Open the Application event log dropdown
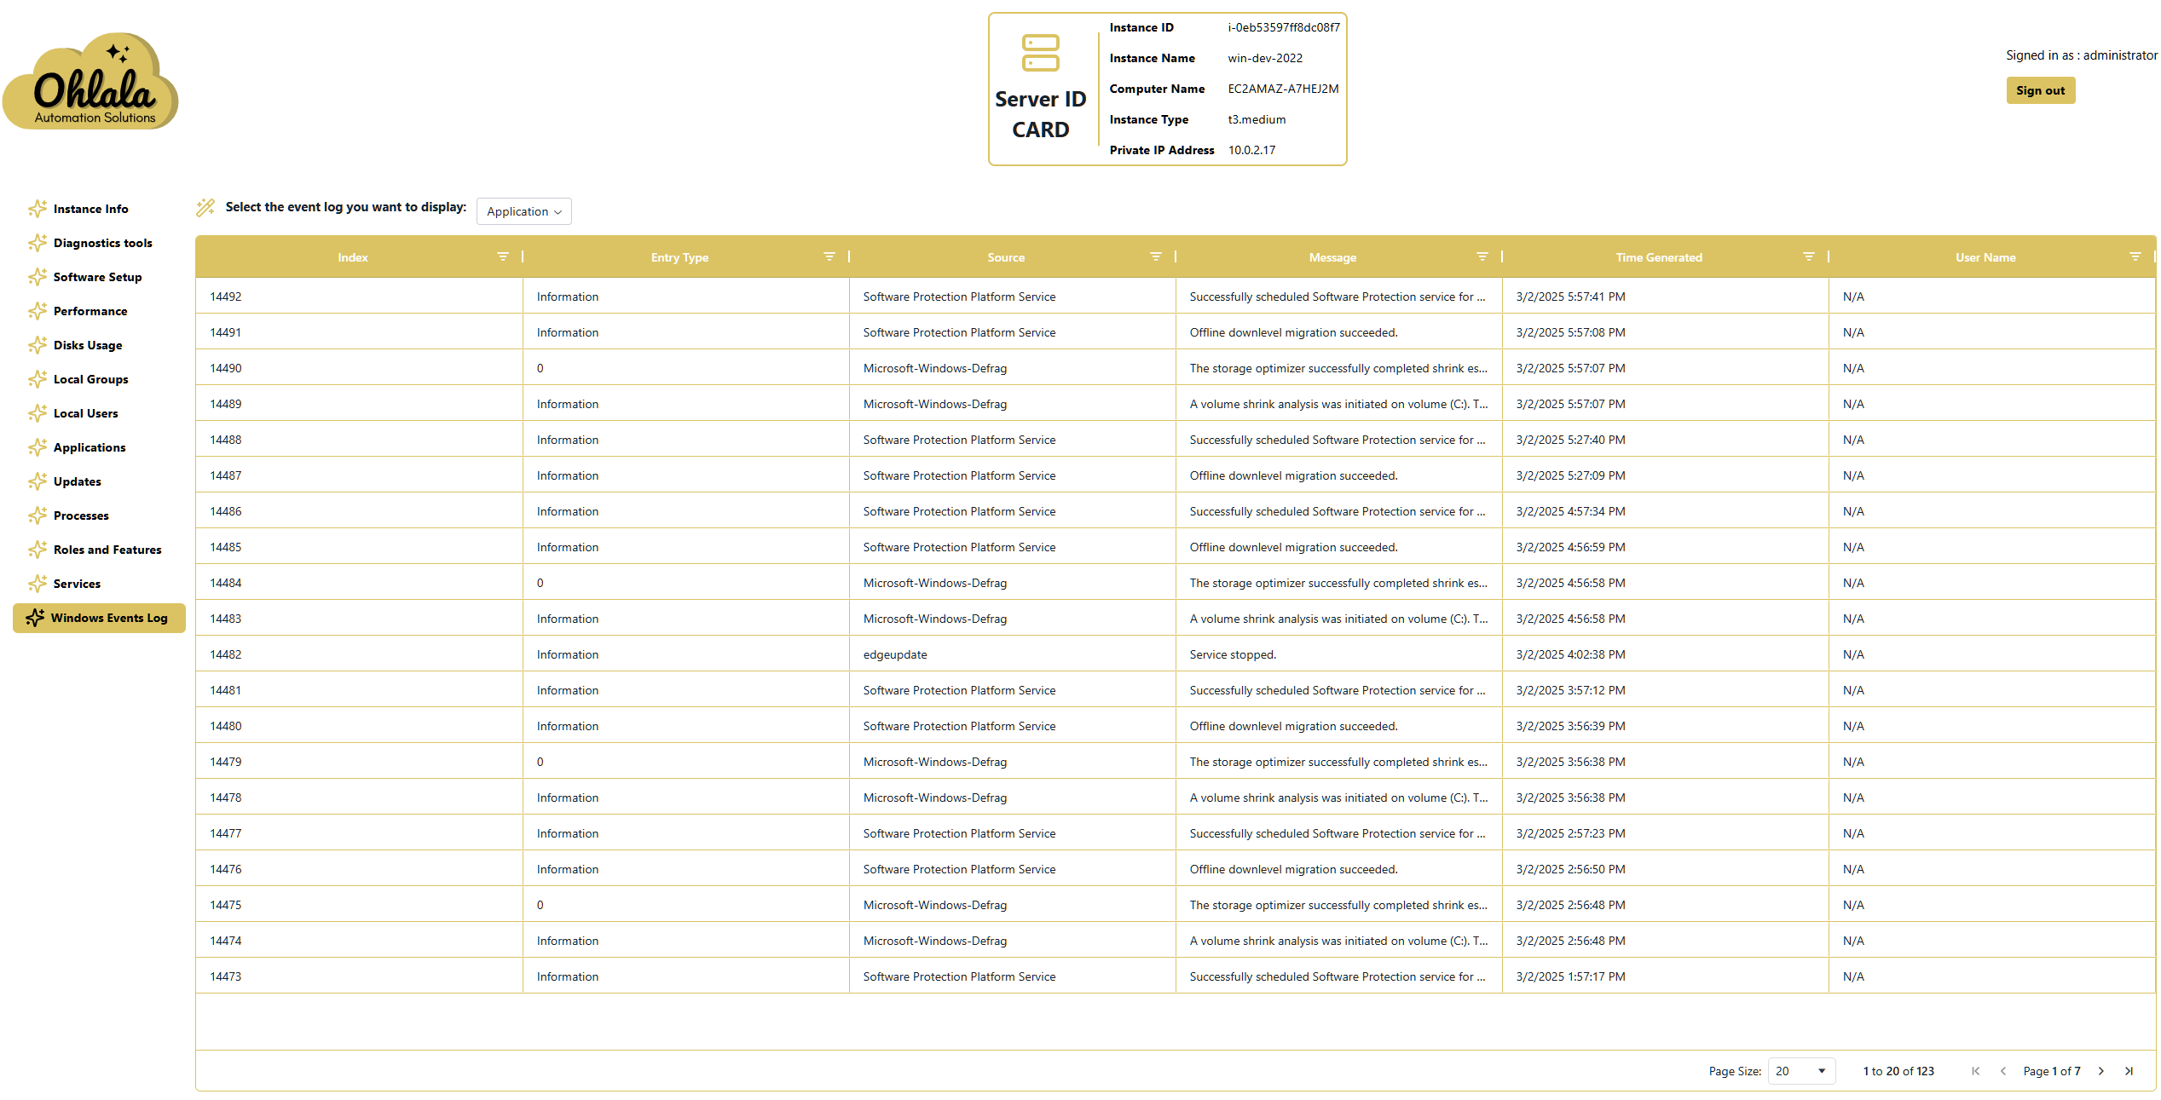Screen dimensions: 2161x1100 pyautogui.click(x=523, y=211)
